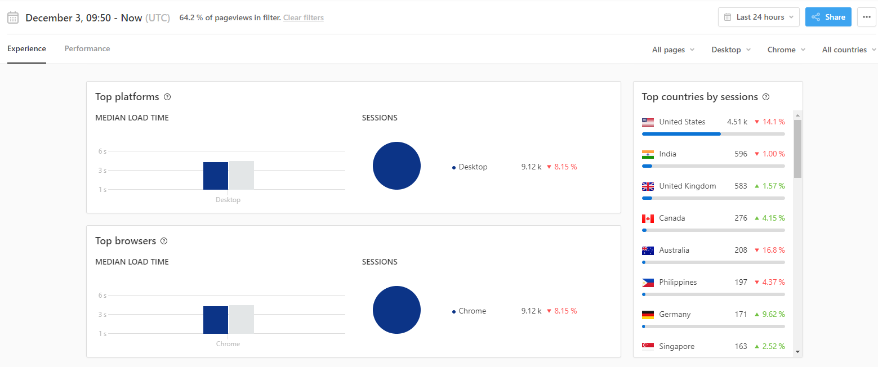The image size is (878, 367).
Task: Select the Experience tab
Action: [26, 49]
